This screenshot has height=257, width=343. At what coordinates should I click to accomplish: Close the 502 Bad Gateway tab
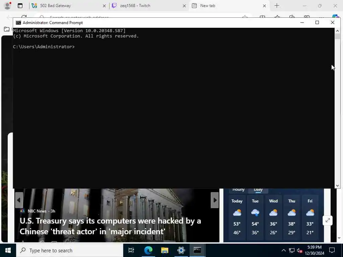click(x=105, y=6)
